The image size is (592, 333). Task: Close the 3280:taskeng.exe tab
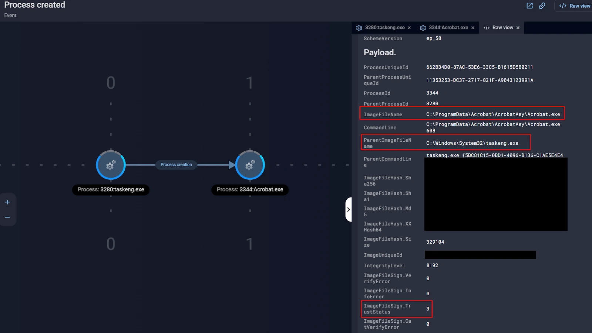pos(409,28)
